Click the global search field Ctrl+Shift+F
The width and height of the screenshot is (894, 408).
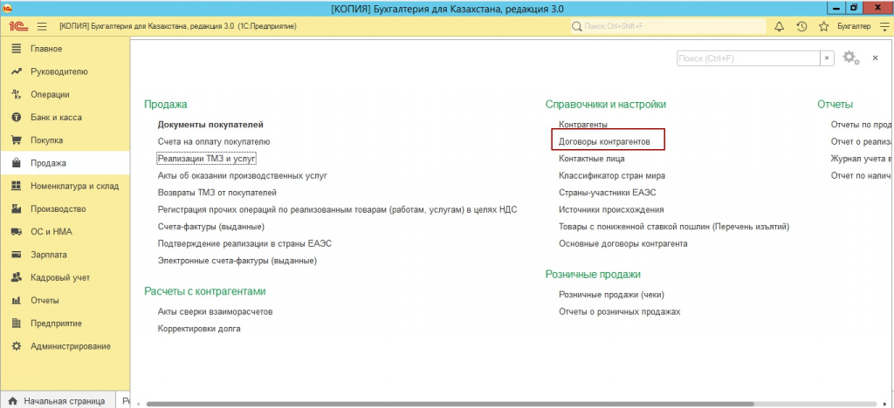pyautogui.click(x=668, y=26)
